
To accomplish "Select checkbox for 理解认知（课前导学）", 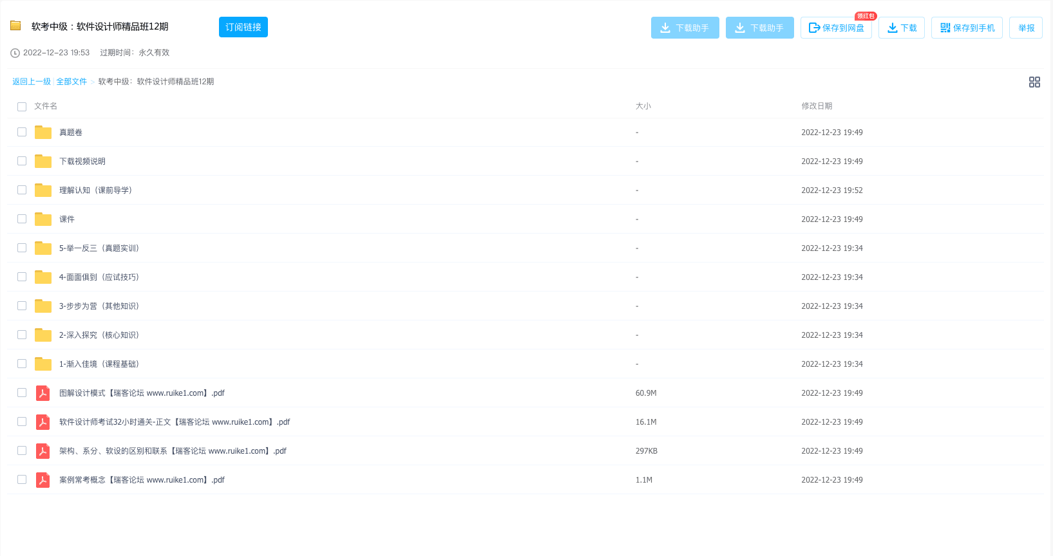I will coord(22,190).
